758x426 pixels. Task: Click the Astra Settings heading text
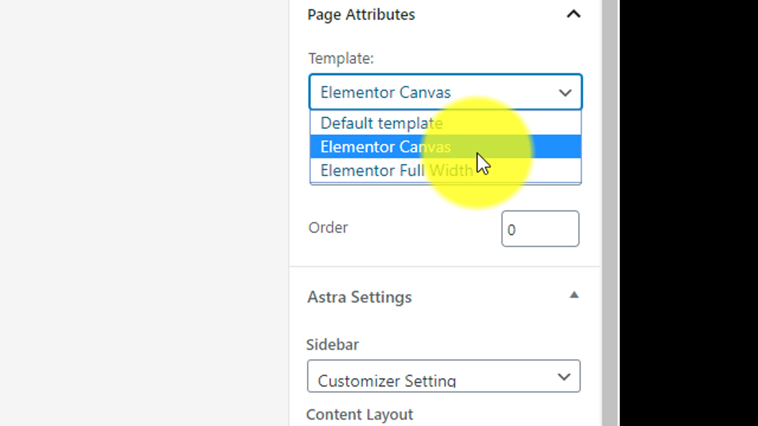coord(359,297)
